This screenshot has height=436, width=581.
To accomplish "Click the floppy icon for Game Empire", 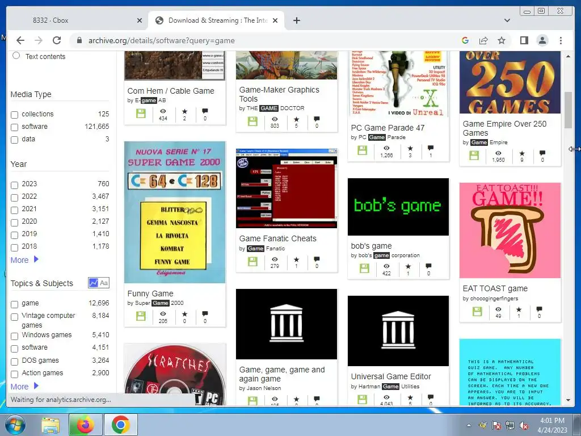I will click(474, 156).
